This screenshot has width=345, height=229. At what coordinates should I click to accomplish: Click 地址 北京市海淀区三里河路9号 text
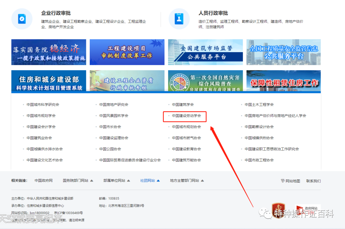(121, 206)
